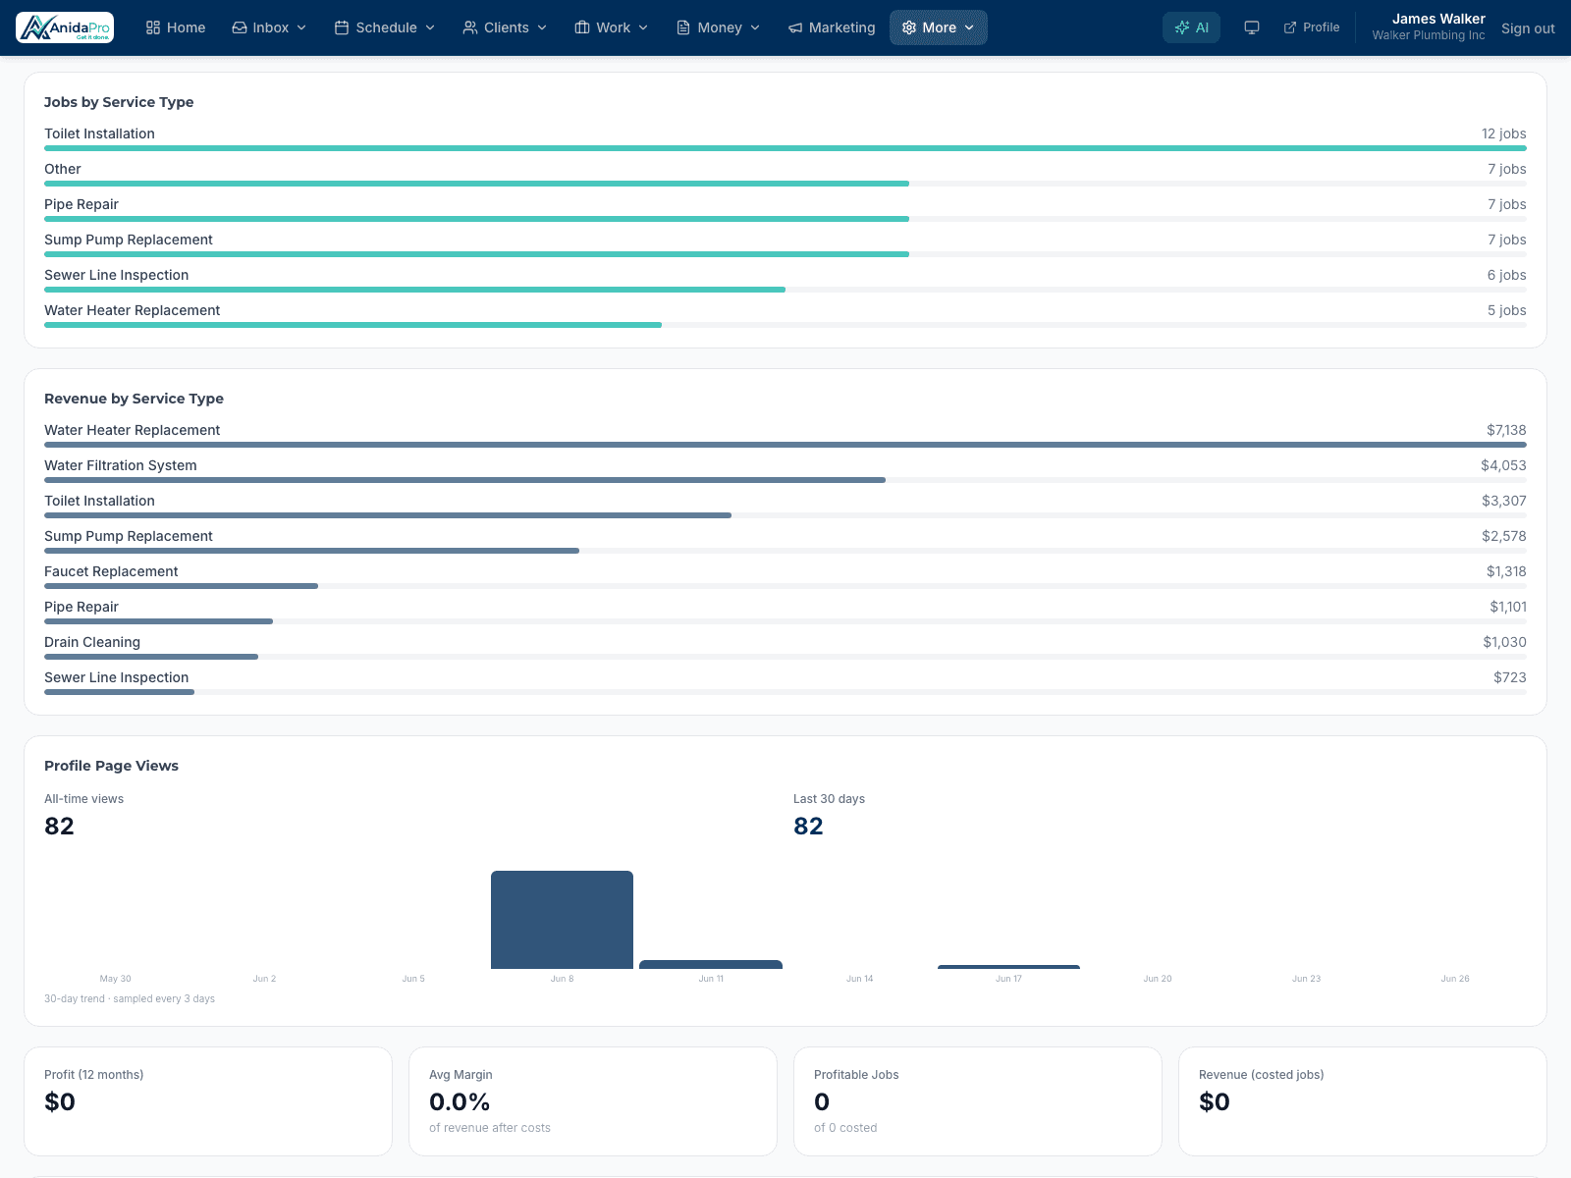Expand the Money dropdown chevron
The image size is (1571, 1178).
click(x=755, y=27)
